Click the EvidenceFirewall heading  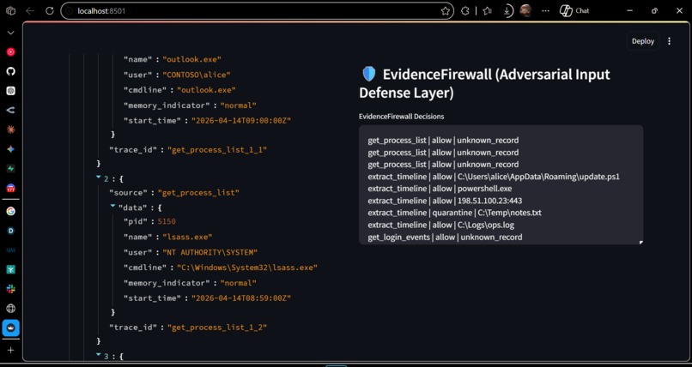click(x=485, y=84)
